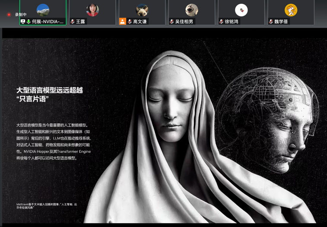Viewport: 327px width, 227px height.
Task: Click 吴佳相男's muted microphone icon
Action: 172,22
